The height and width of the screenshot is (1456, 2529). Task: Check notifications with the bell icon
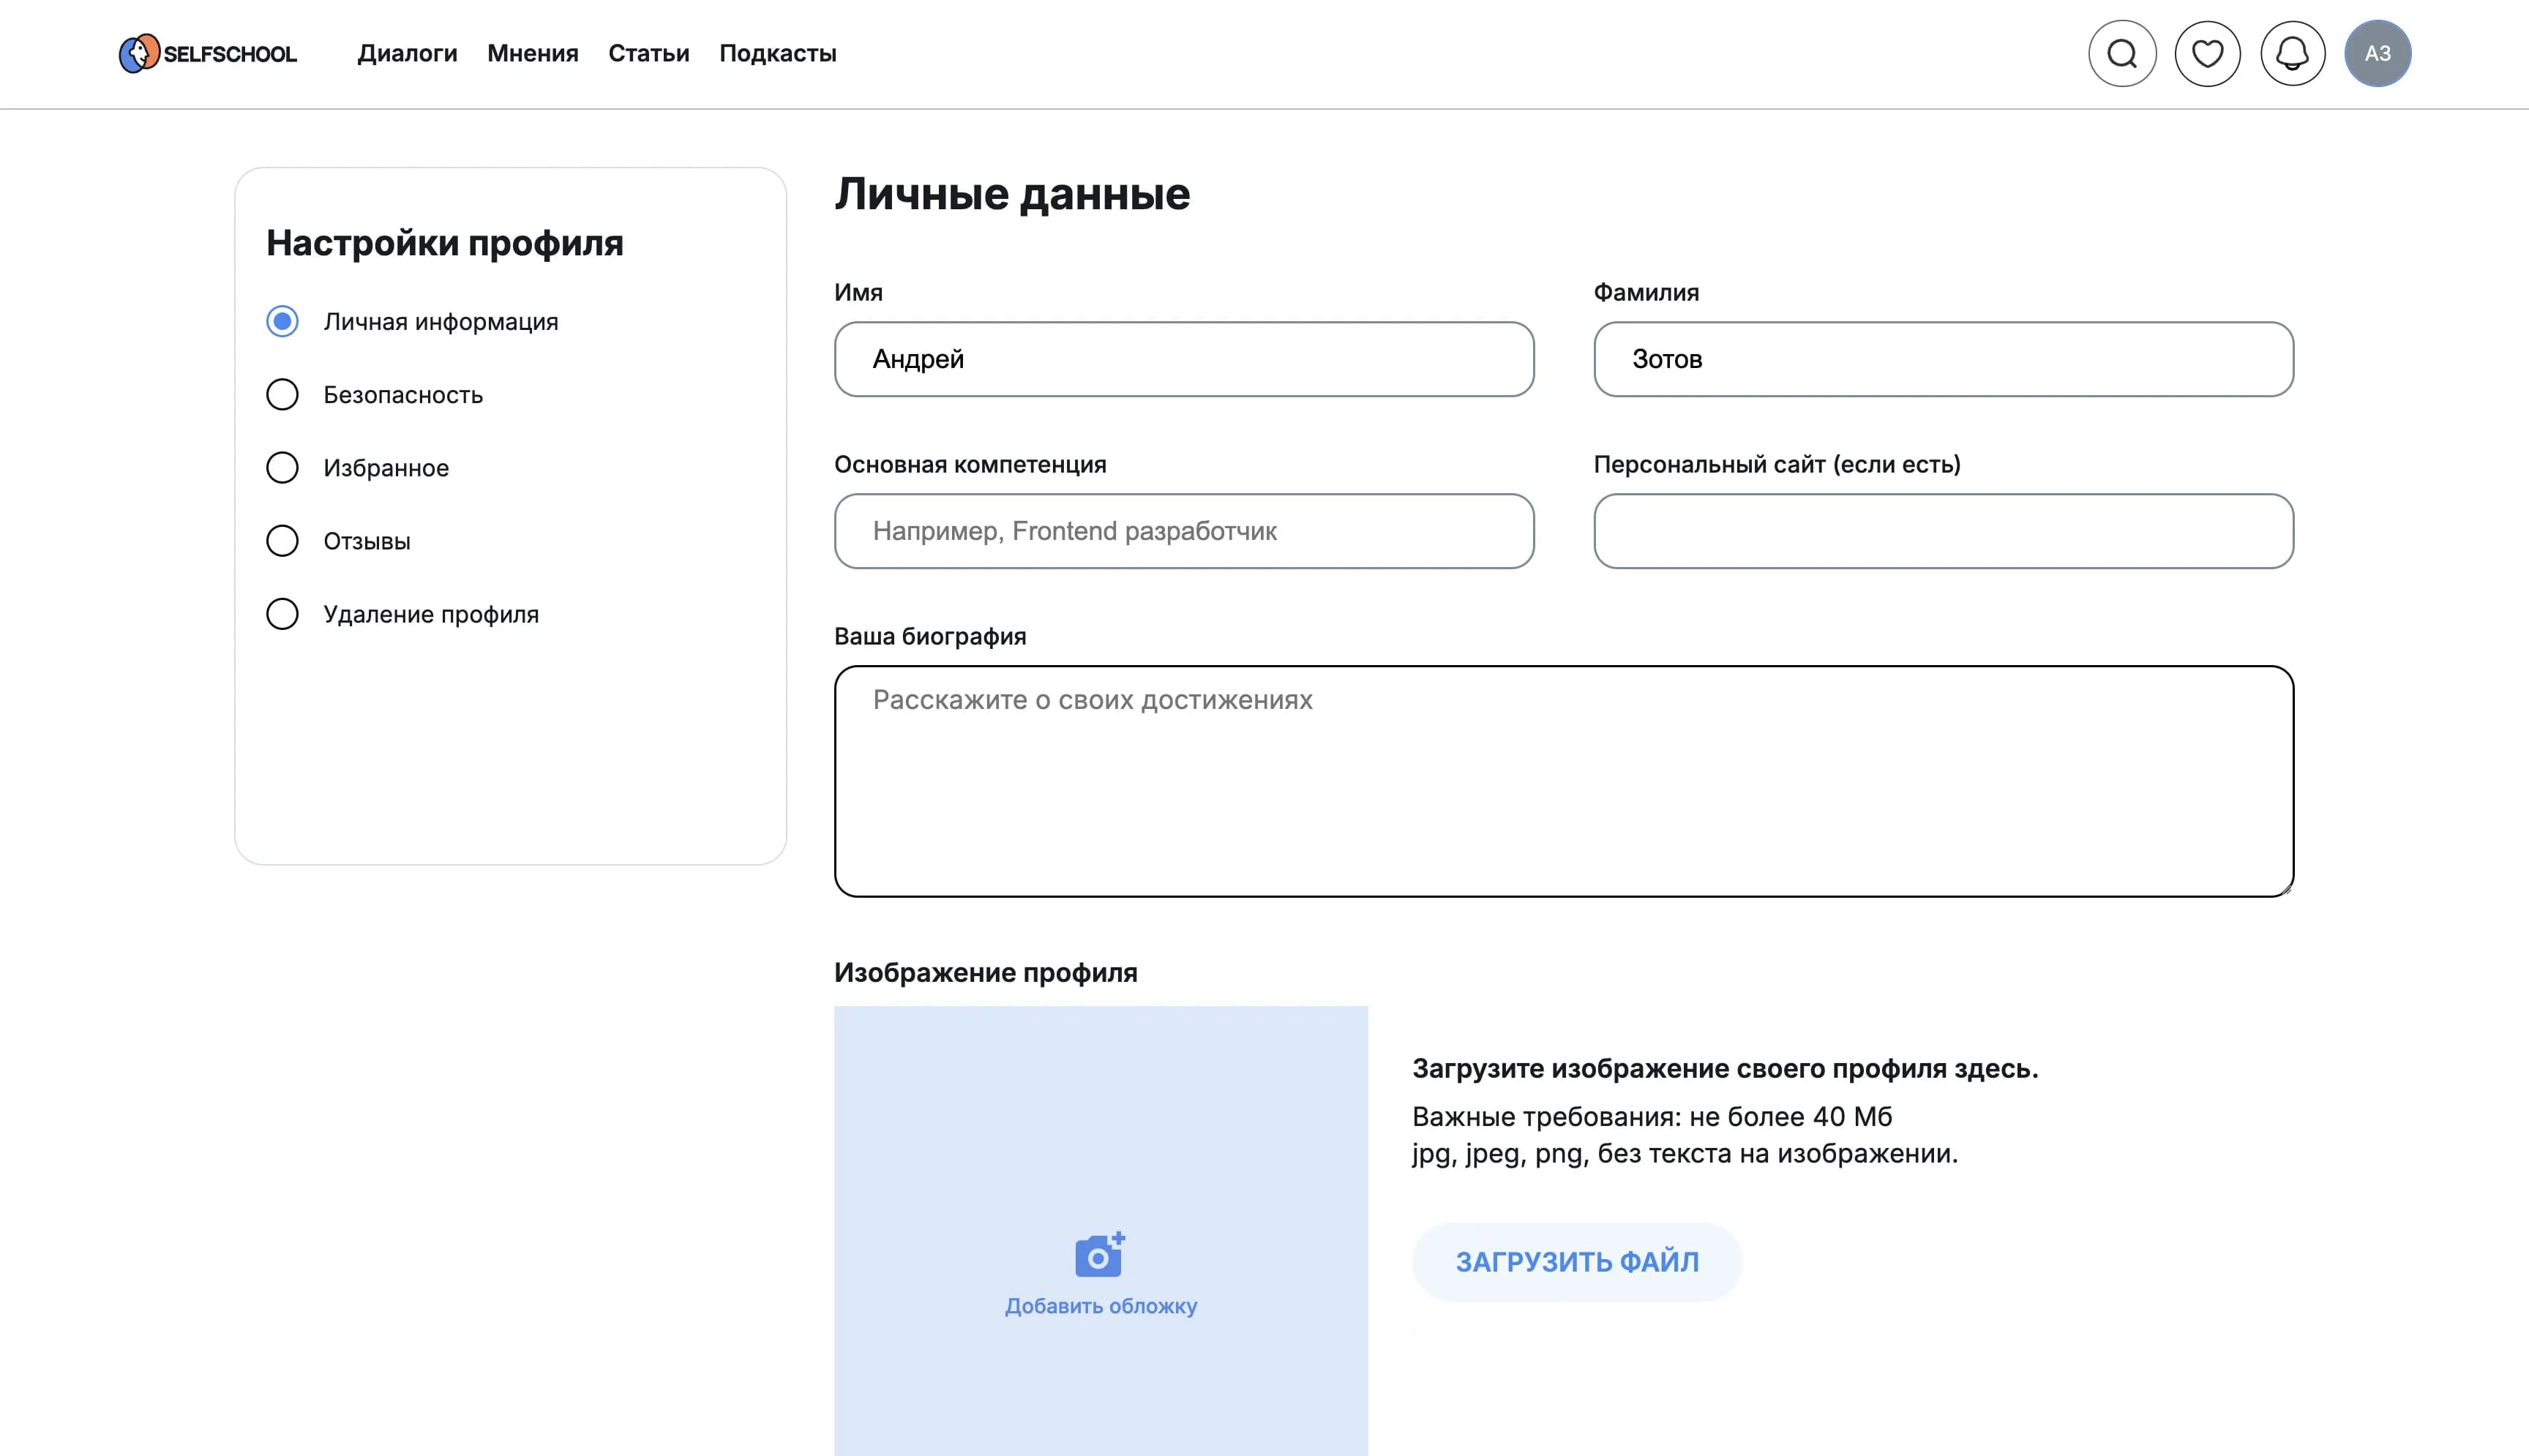(x=2292, y=53)
